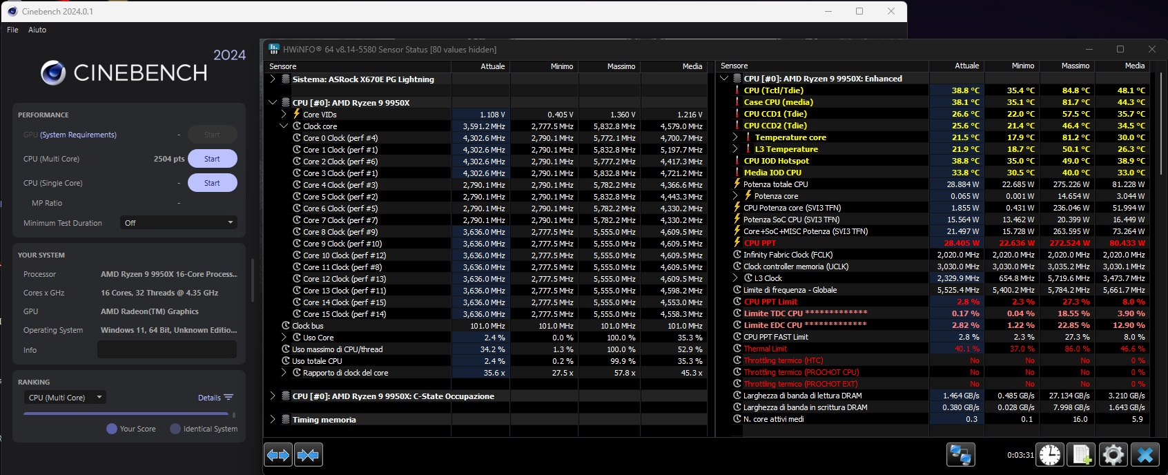Click the Info input field
This screenshot has height=475, width=1168.
[x=166, y=349]
